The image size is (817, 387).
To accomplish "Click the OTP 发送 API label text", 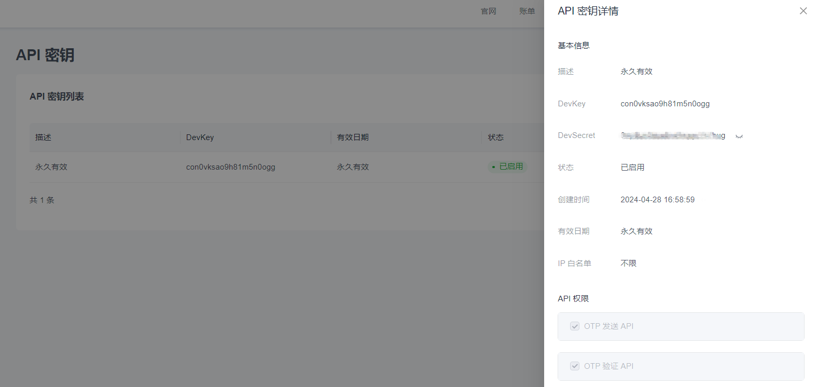I will pos(609,326).
